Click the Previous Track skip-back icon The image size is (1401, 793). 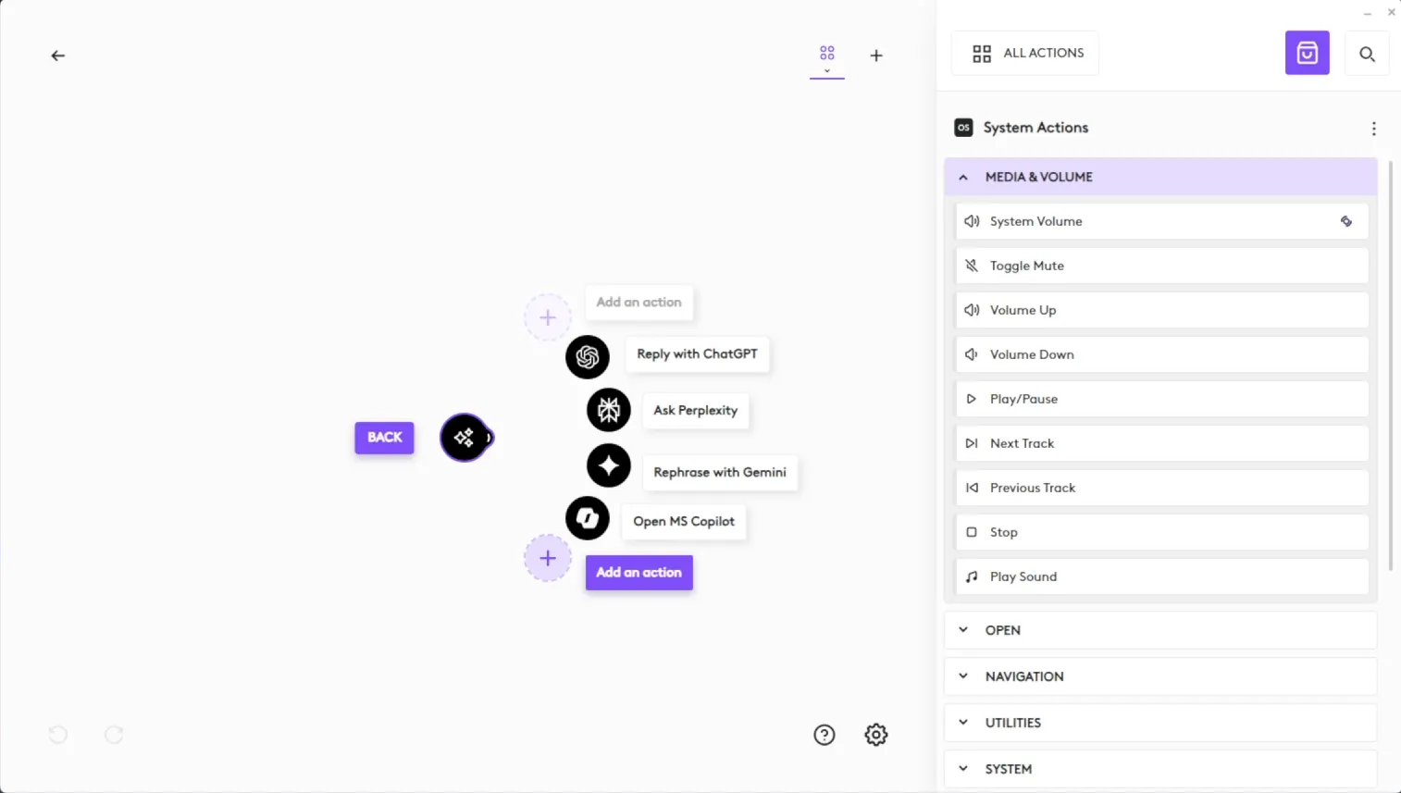click(972, 488)
